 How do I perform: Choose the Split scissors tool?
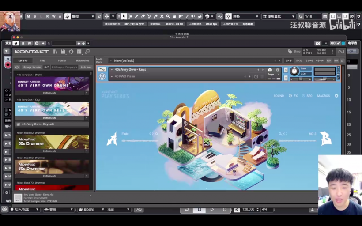pyautogui.click(x=149, y=16)
